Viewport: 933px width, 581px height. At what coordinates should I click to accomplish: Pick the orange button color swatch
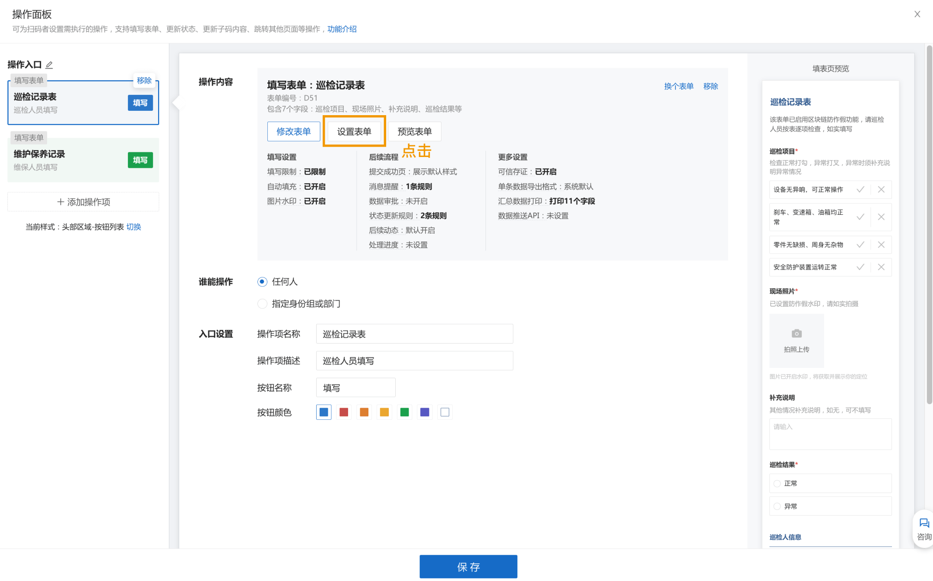point(364,412)
